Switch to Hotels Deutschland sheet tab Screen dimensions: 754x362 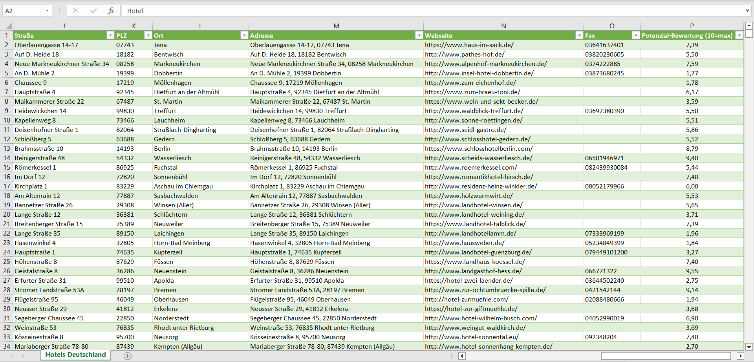tap(75, 355)
